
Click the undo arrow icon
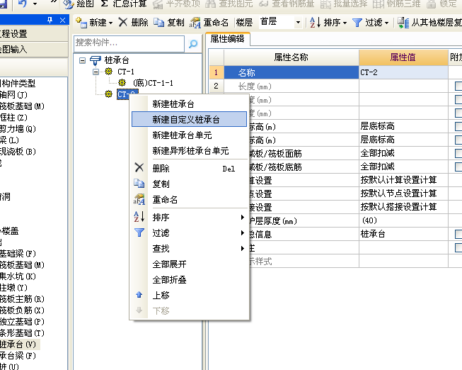(23, 4)
